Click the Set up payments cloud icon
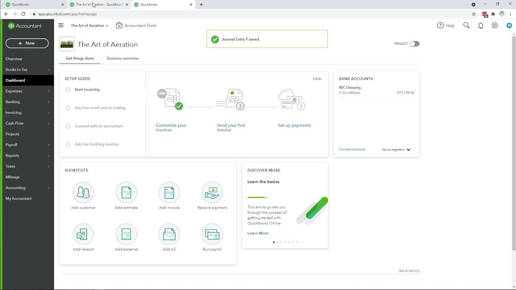 point(292,99)
